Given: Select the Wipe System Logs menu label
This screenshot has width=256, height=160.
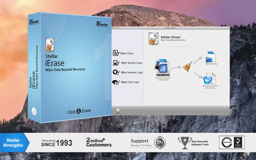Looking at the screenshot, I should 132,63.
